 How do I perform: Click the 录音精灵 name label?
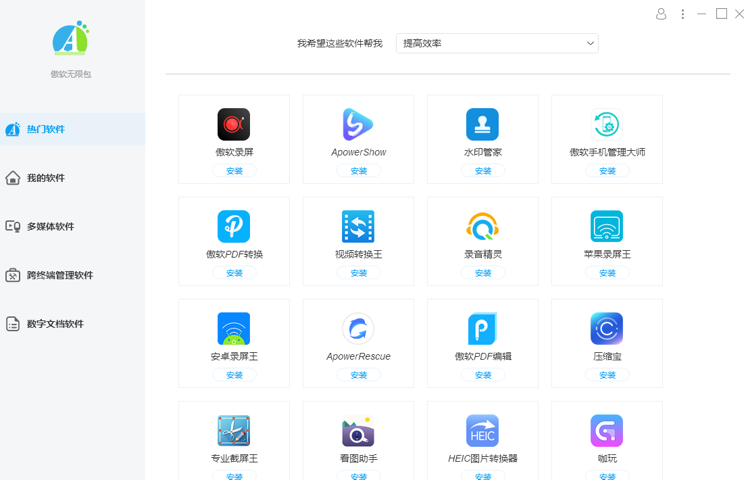coord(483,254)
